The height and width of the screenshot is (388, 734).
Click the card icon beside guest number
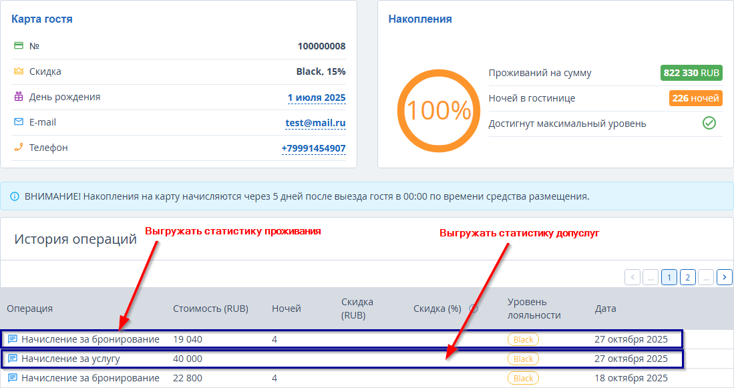[x=18, y=46]
